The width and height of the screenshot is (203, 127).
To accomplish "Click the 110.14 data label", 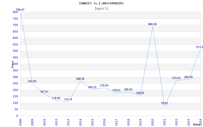I will [68, 99].
